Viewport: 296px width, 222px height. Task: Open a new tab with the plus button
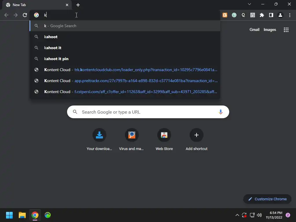pos(78,5)
